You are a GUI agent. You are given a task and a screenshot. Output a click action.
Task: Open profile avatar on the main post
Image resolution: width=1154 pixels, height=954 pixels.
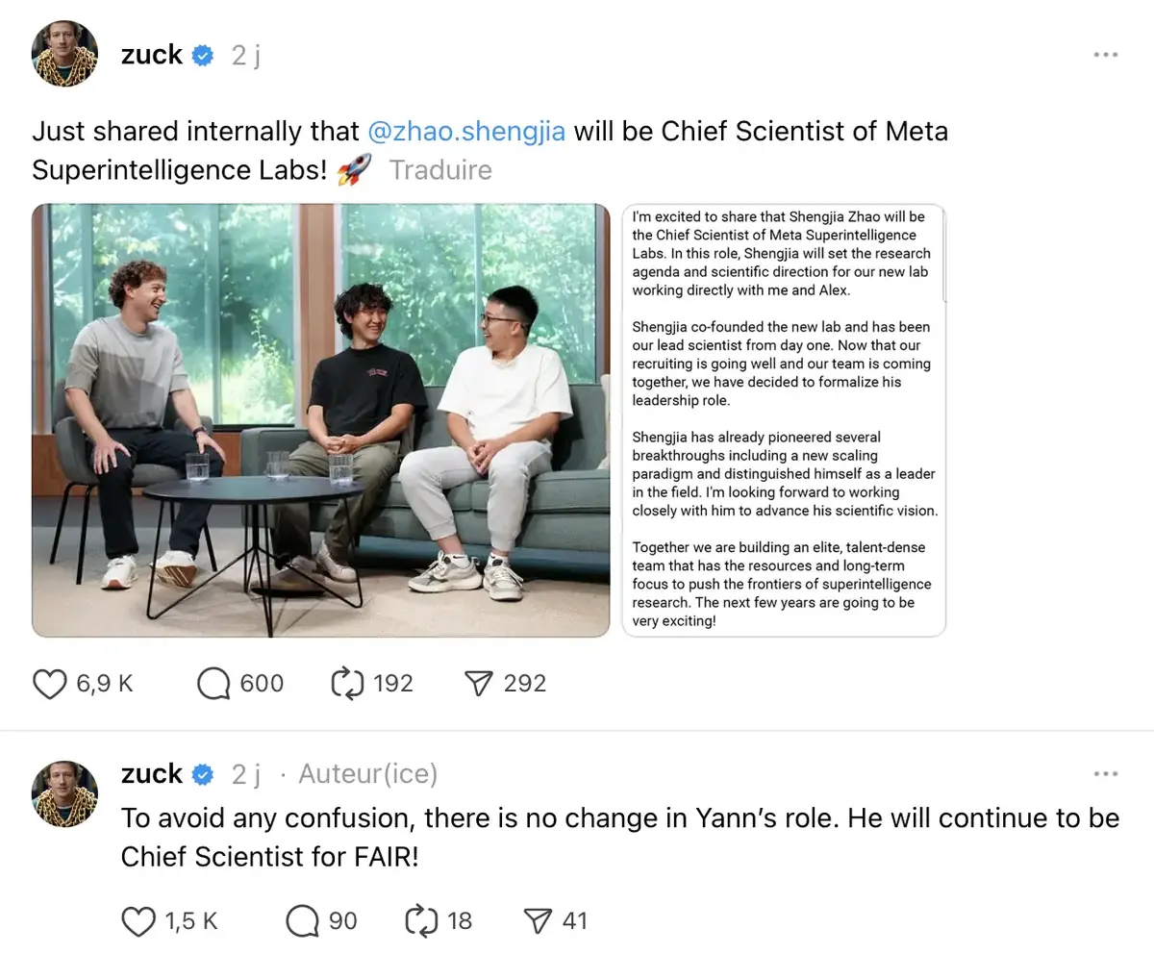65,55
